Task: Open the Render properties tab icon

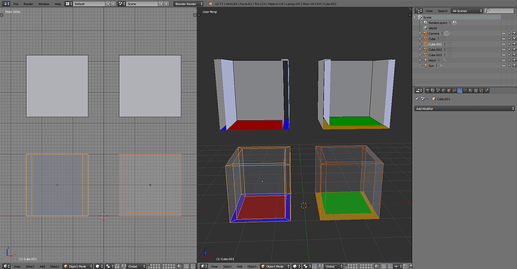Action: tap(427, 90)
